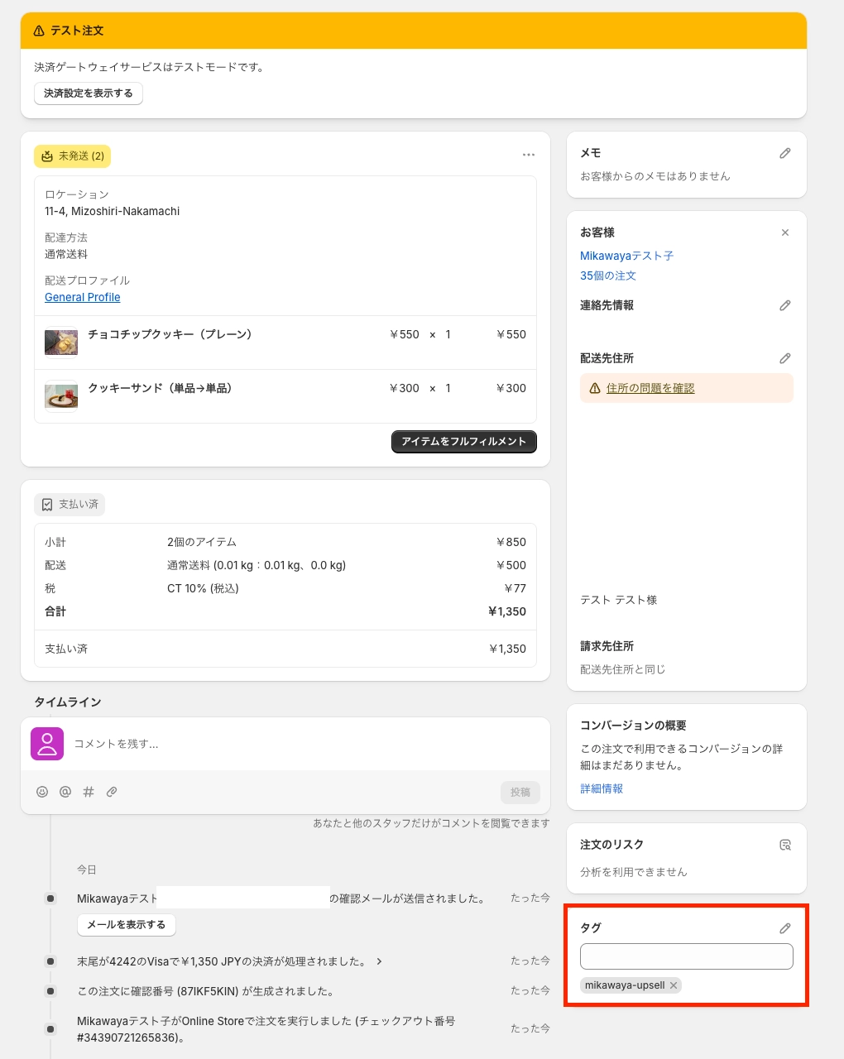Add hashtag reference in comment

click(89, 792)
